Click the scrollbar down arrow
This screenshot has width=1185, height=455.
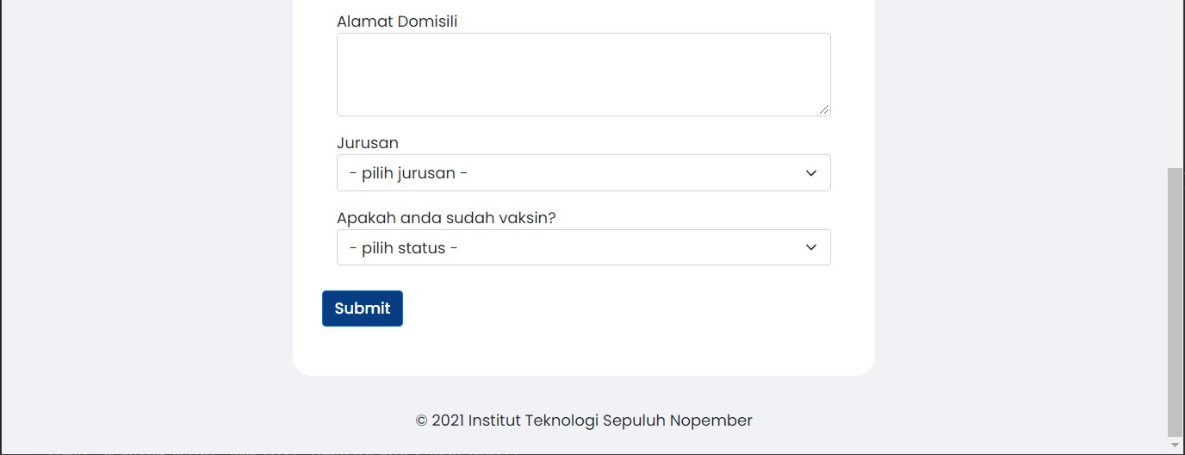point(1175,445)
